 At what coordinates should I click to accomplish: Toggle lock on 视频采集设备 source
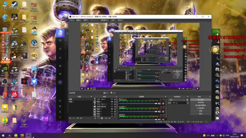point(115,106)
